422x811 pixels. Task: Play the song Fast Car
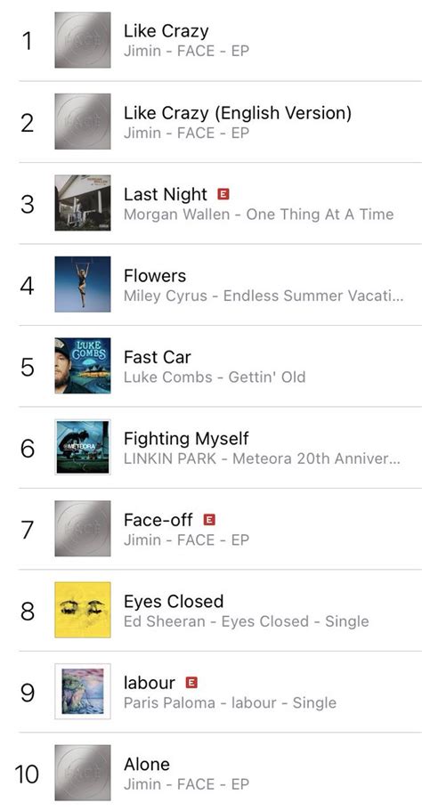click(x=158, y=357)
